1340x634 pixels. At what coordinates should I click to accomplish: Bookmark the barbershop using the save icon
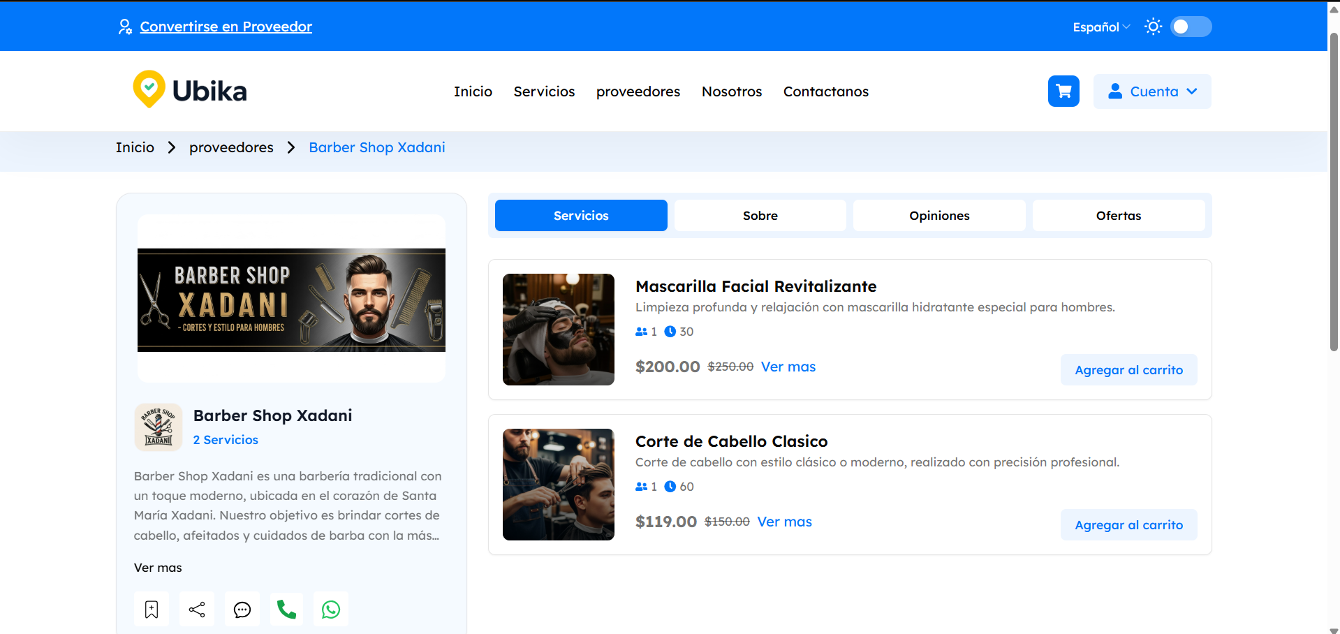[x=151, y=609]
